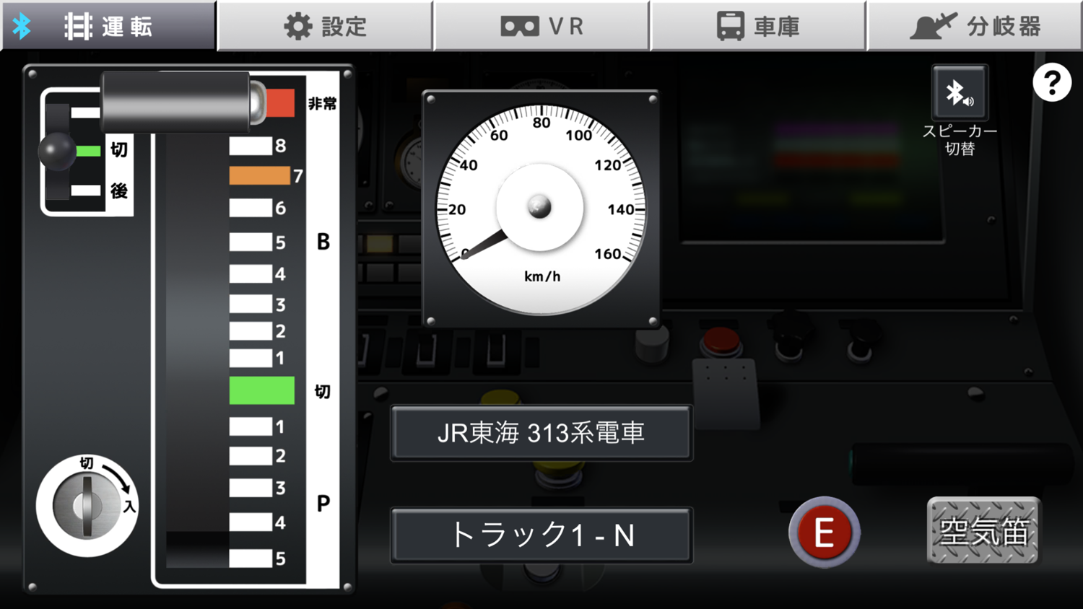Click the gear icon on 設定 tab
The image size is (1083, 609).
[297, 27]
